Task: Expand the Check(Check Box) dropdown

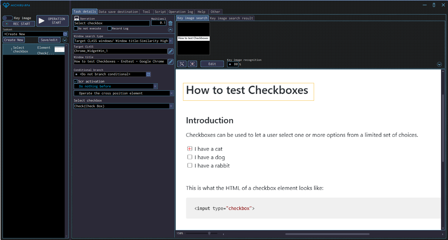Action: [x=171, y=106]
